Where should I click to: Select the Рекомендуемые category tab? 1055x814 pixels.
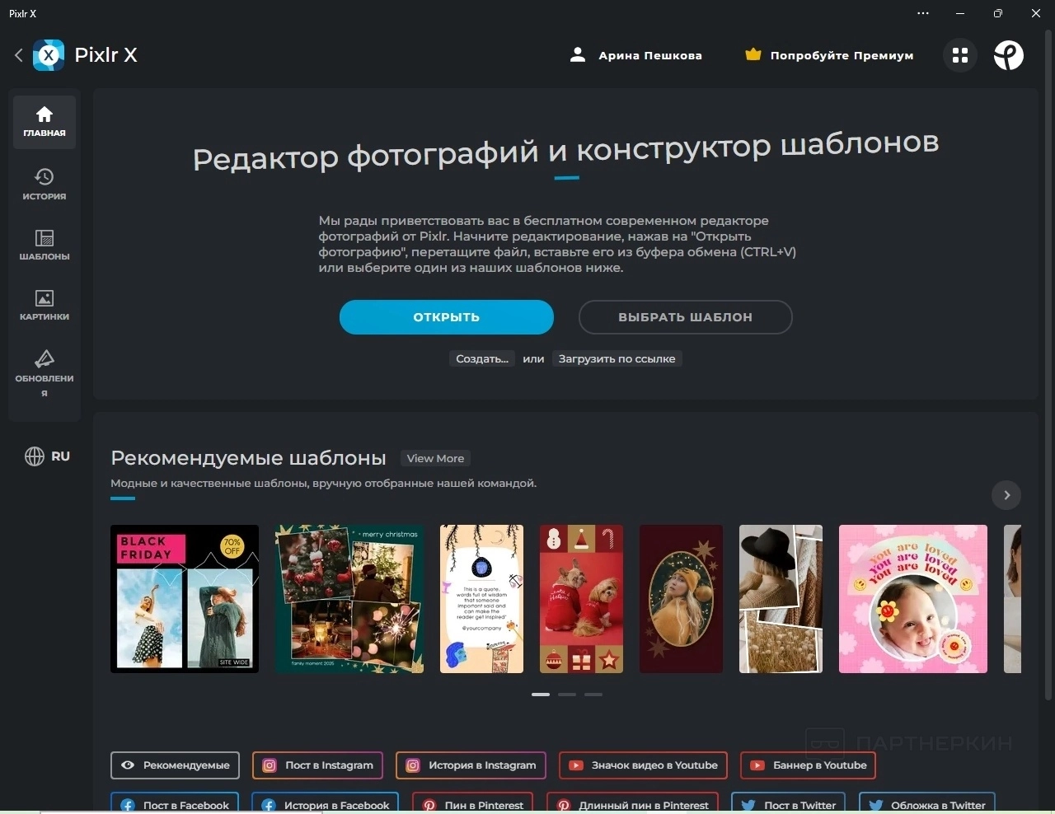point(176,765)
